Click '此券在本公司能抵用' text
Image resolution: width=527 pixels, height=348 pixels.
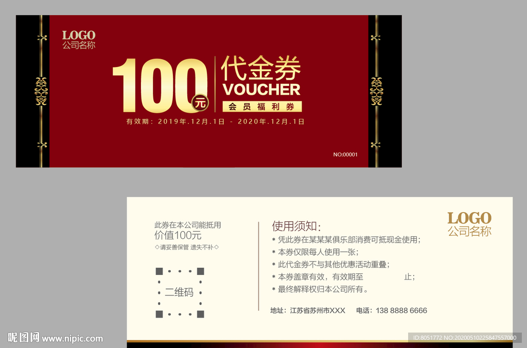tap(187, 225)
